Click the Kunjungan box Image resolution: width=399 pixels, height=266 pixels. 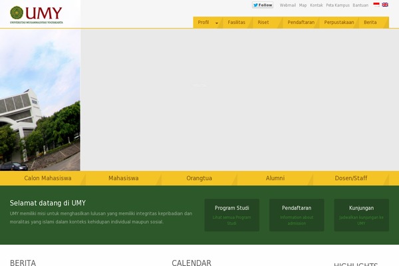(361, 215)
